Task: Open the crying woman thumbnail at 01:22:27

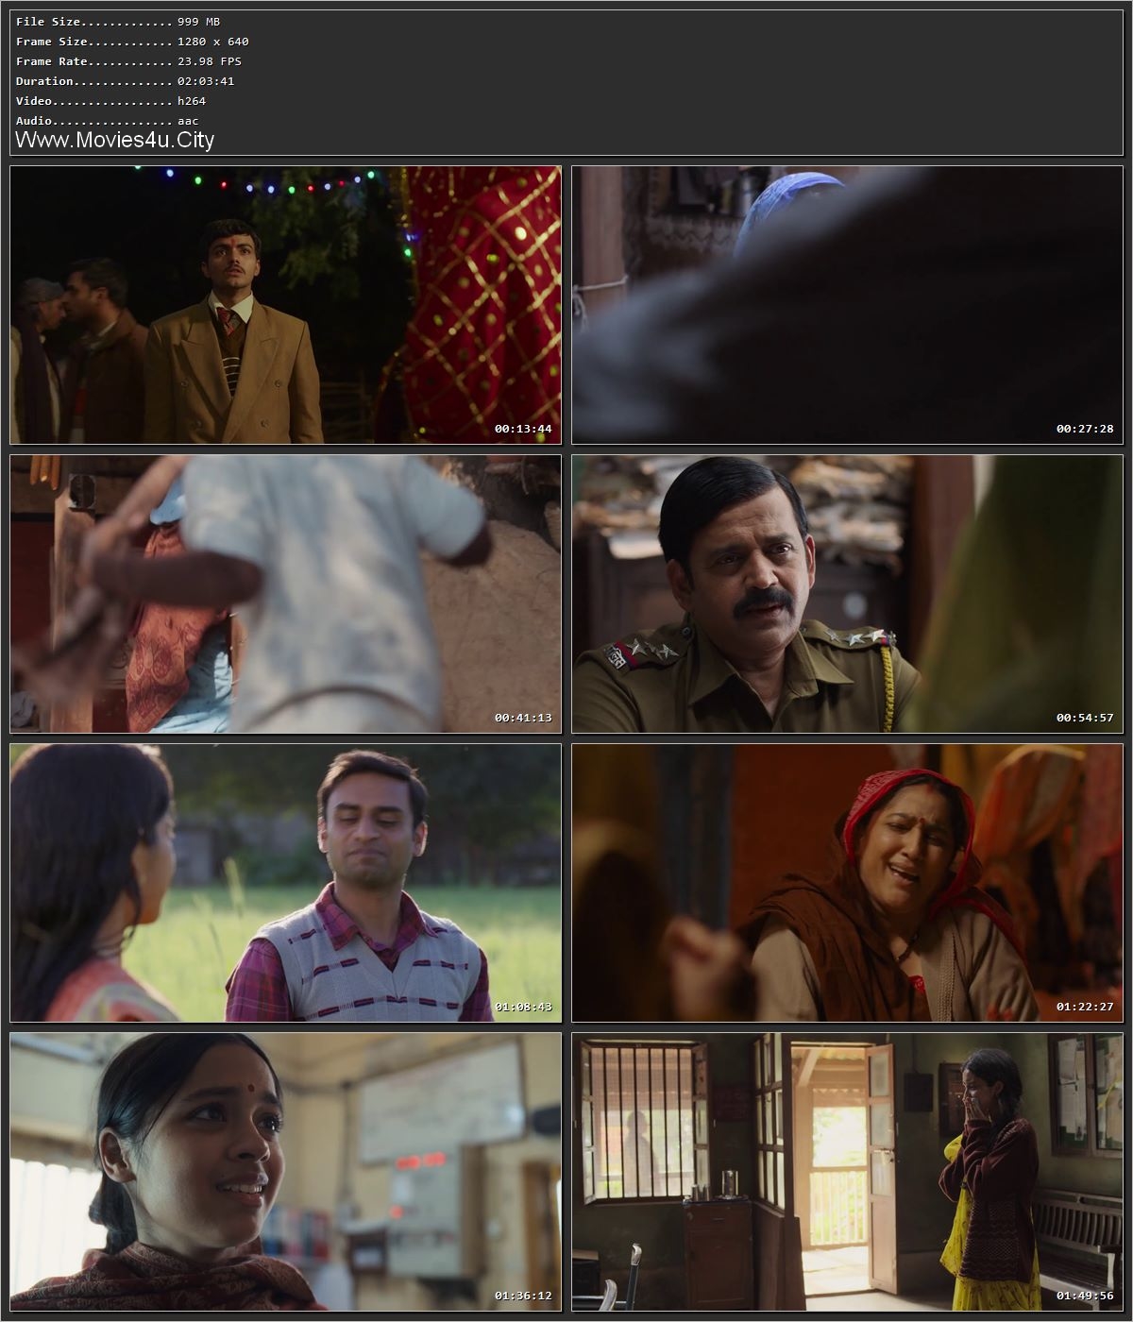Action: point(845,883)
